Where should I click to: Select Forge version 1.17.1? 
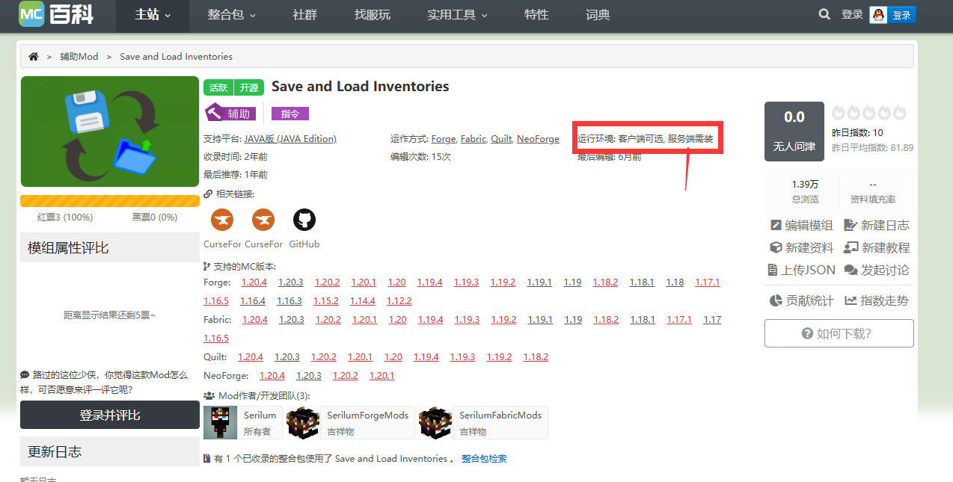point(708,282)
